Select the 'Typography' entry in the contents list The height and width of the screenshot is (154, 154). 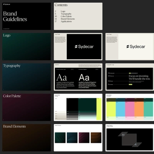point(66,14)
